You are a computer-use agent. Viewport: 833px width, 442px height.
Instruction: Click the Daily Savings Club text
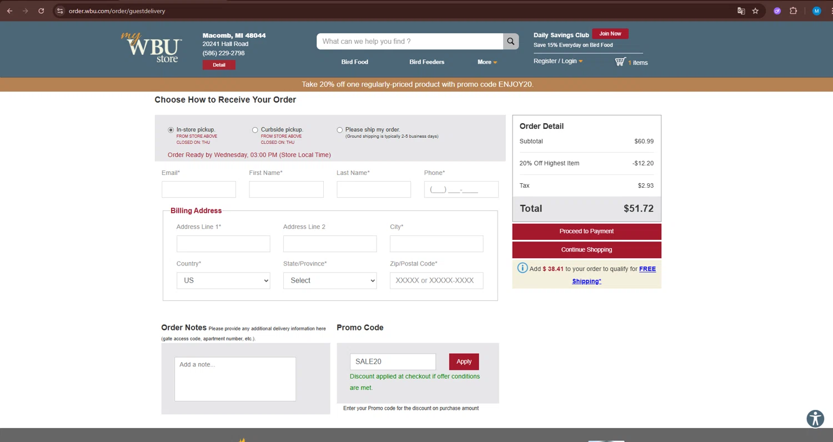pyautogui.click(x=561, y=35)
